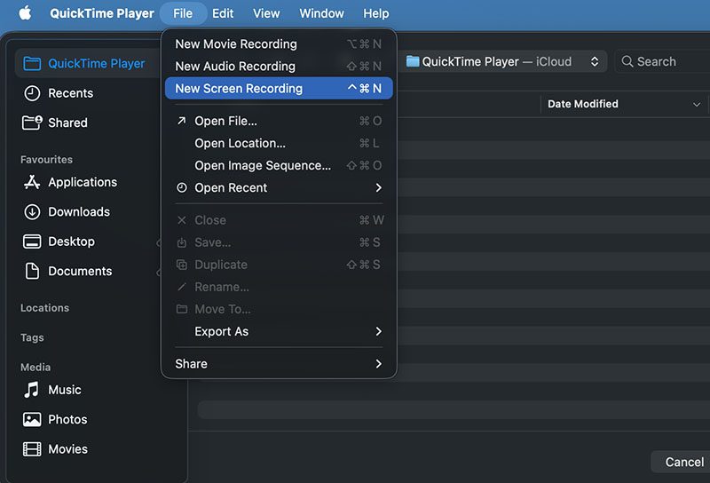Open the Recents clock icon in sidebar
The image size is (710, 483).
(x=32, y=93)
